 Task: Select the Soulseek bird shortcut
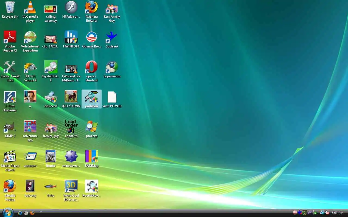tap(112, 40)
